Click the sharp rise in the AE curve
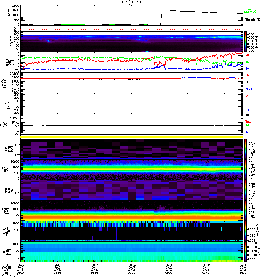The width and height of the screenshot is (263, 280). click(x=161, y=17)
